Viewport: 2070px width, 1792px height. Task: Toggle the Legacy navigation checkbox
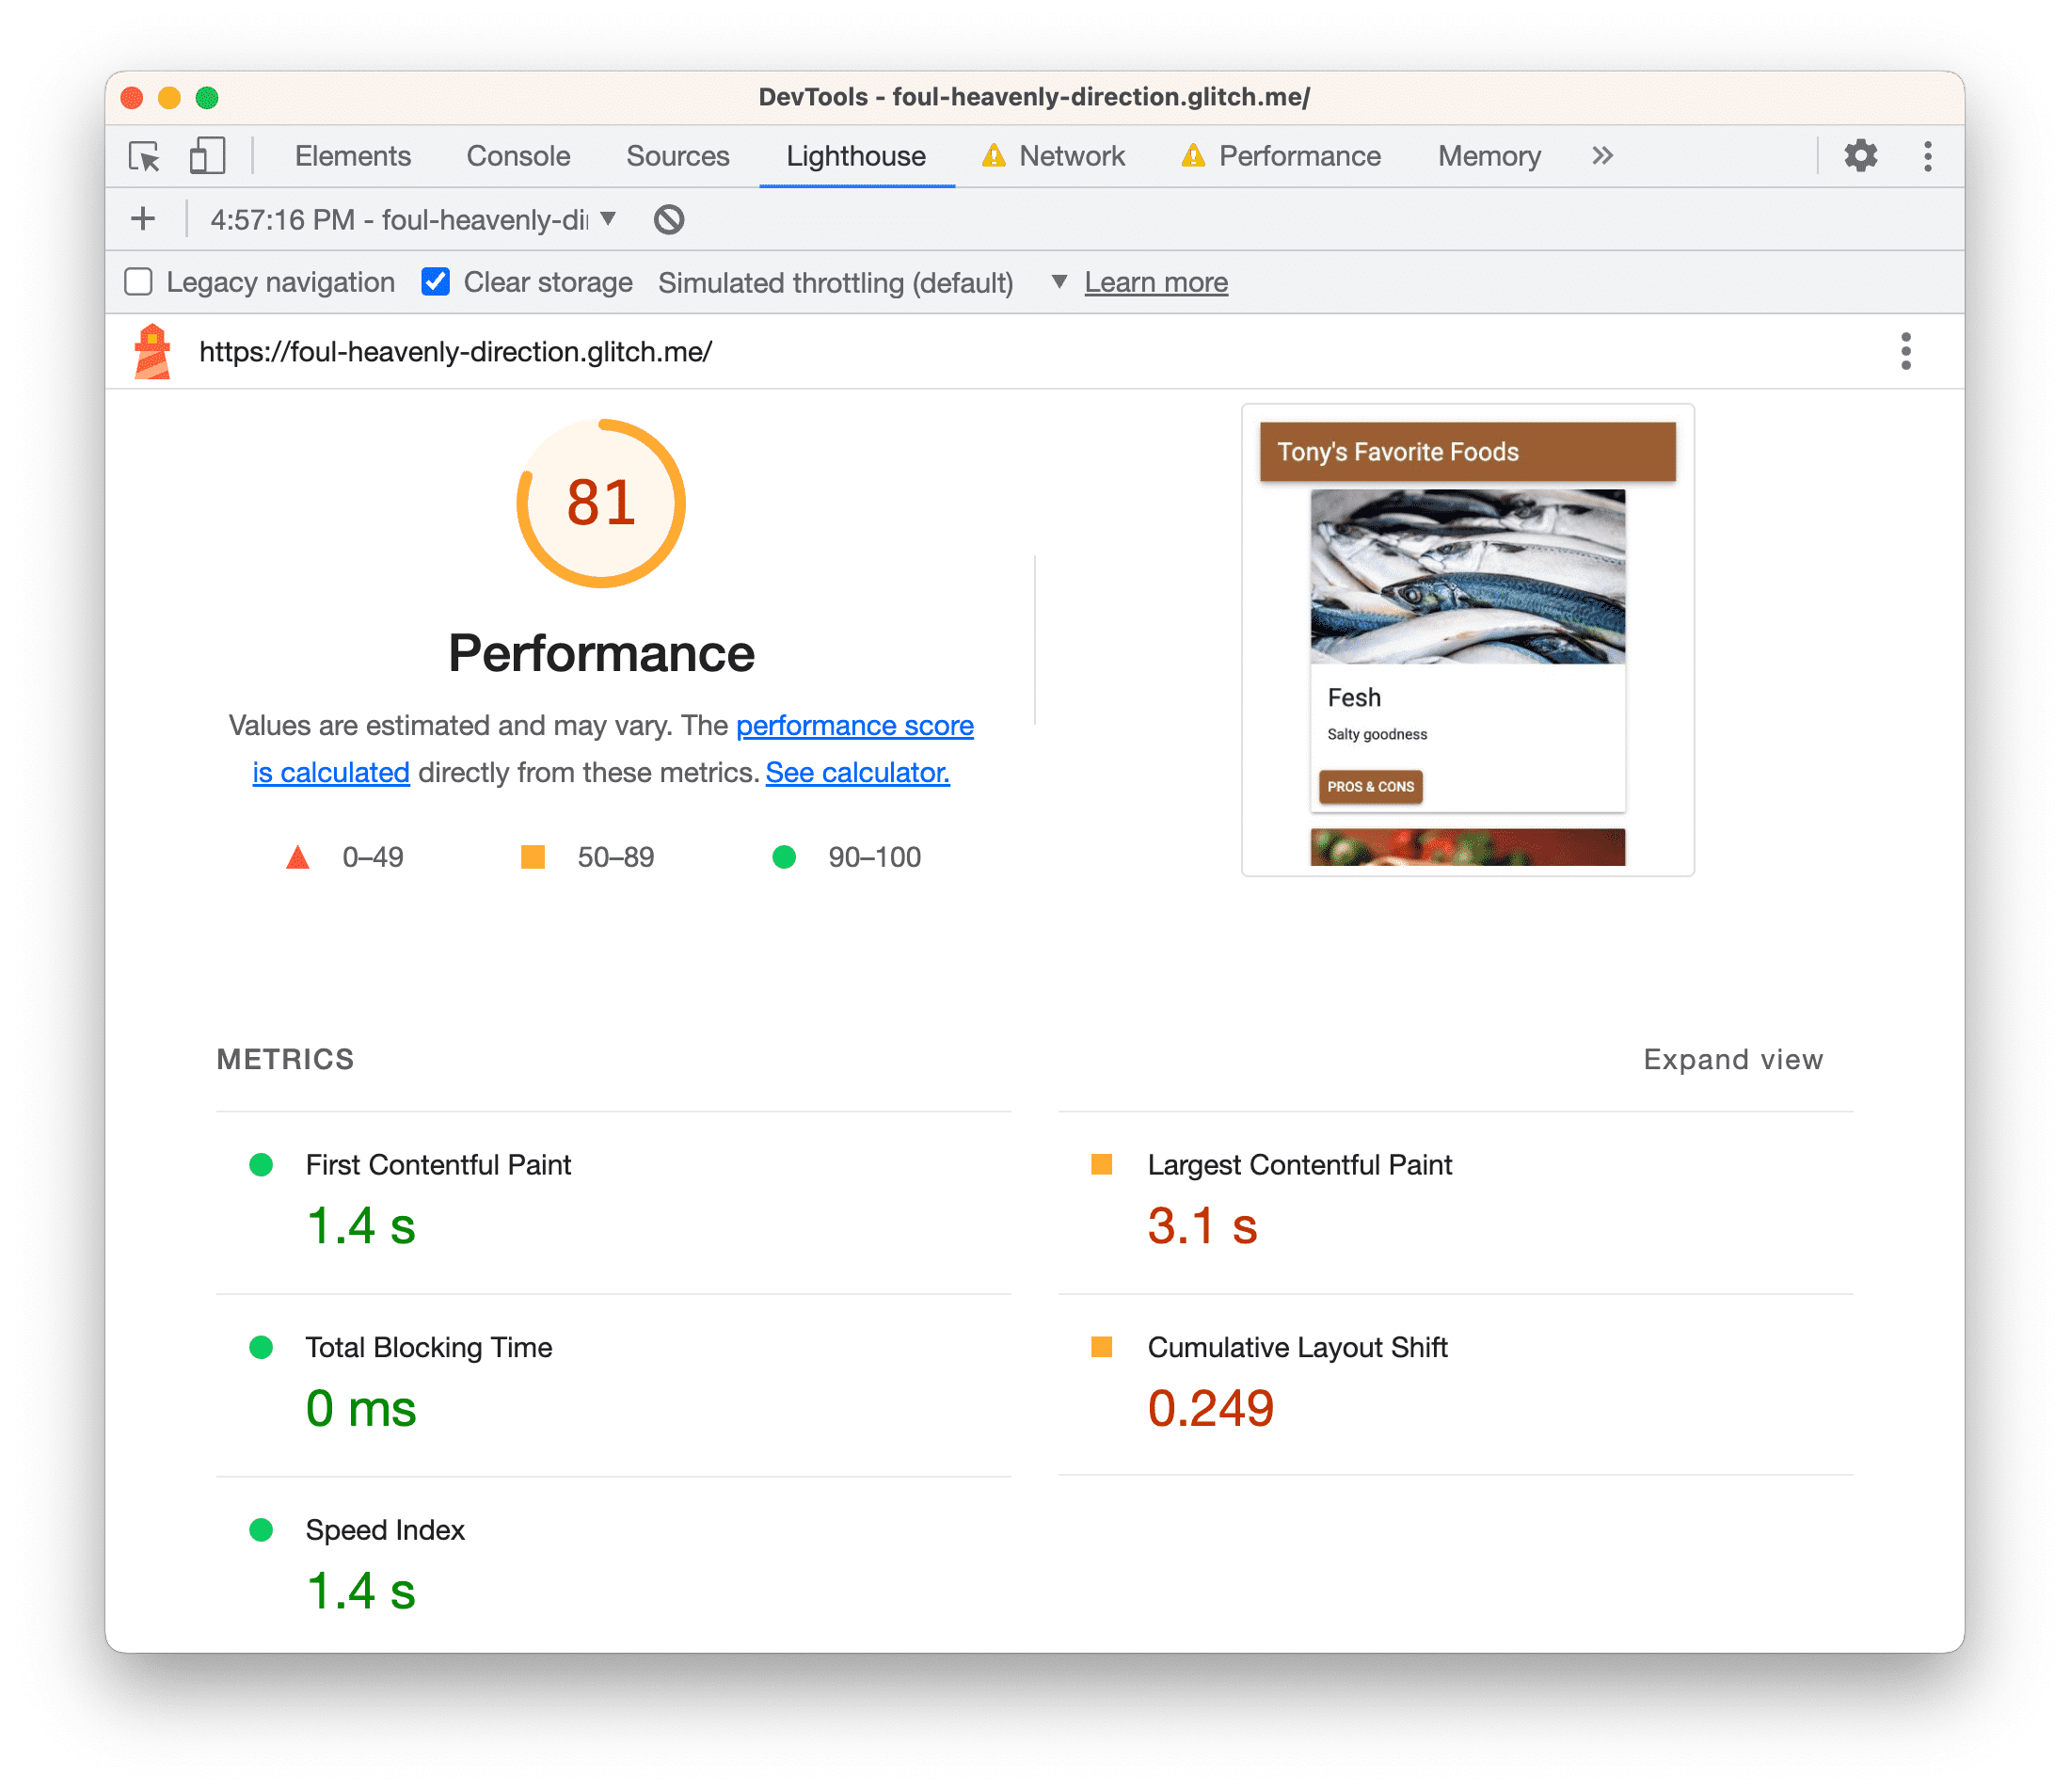139,281
